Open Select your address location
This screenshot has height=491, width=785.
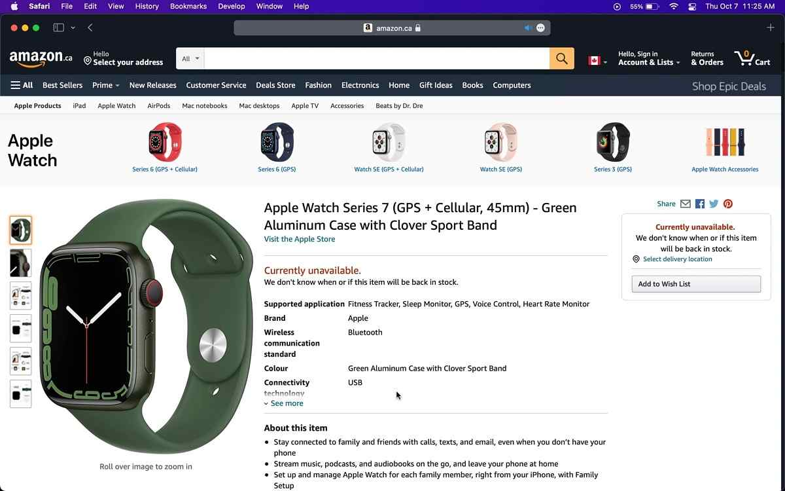(x=124, y=58)
